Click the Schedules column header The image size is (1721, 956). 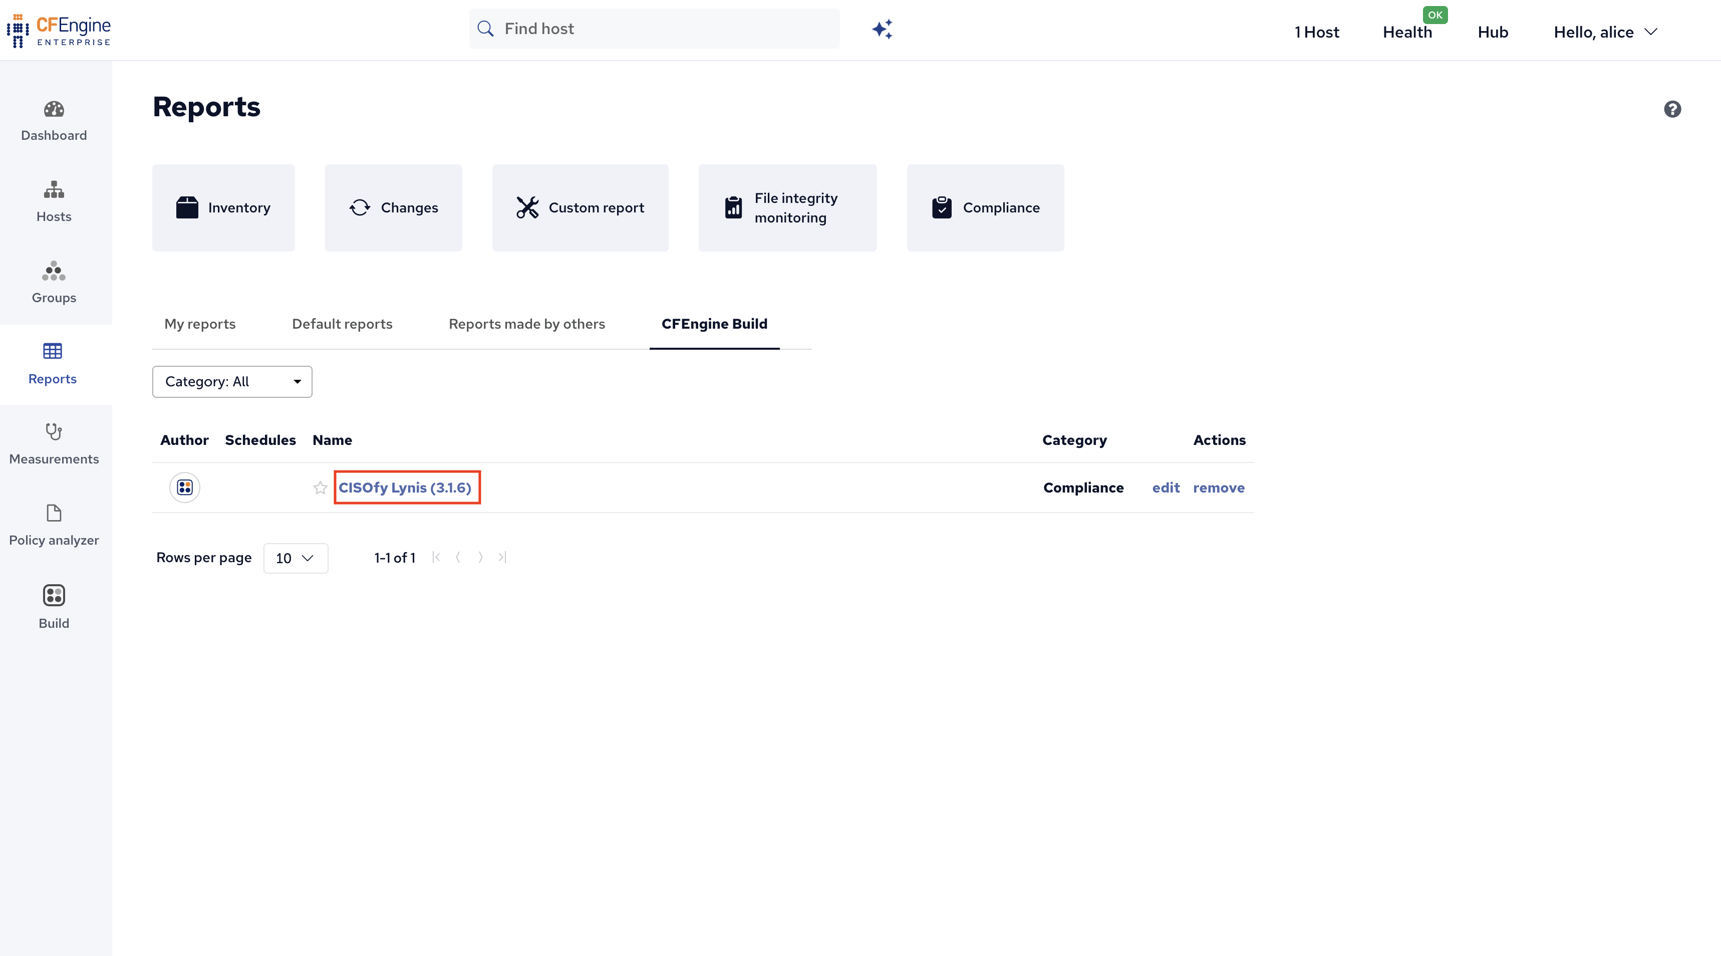[x=260, y=440]
